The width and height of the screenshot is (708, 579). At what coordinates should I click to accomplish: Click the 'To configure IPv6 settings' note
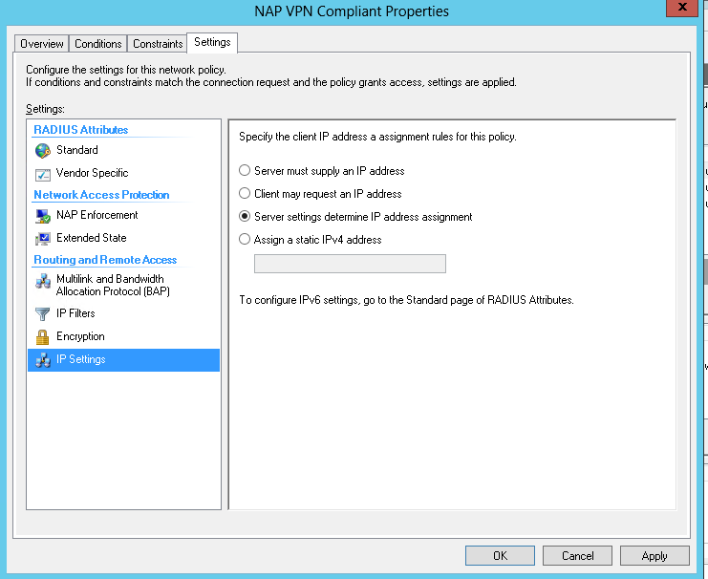pyautogui.click(x=406, y=300)
